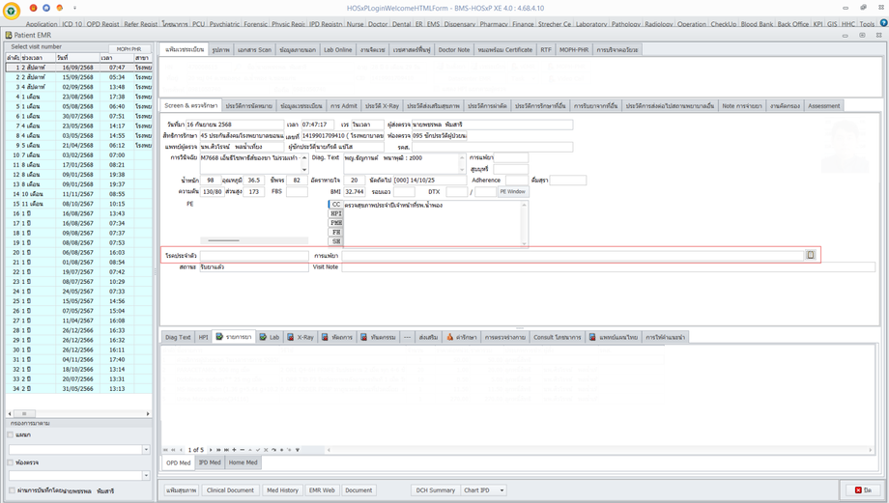Click the refresh arrow navigator icon
This screenshot has width=889, height=503.
(273, 450)
